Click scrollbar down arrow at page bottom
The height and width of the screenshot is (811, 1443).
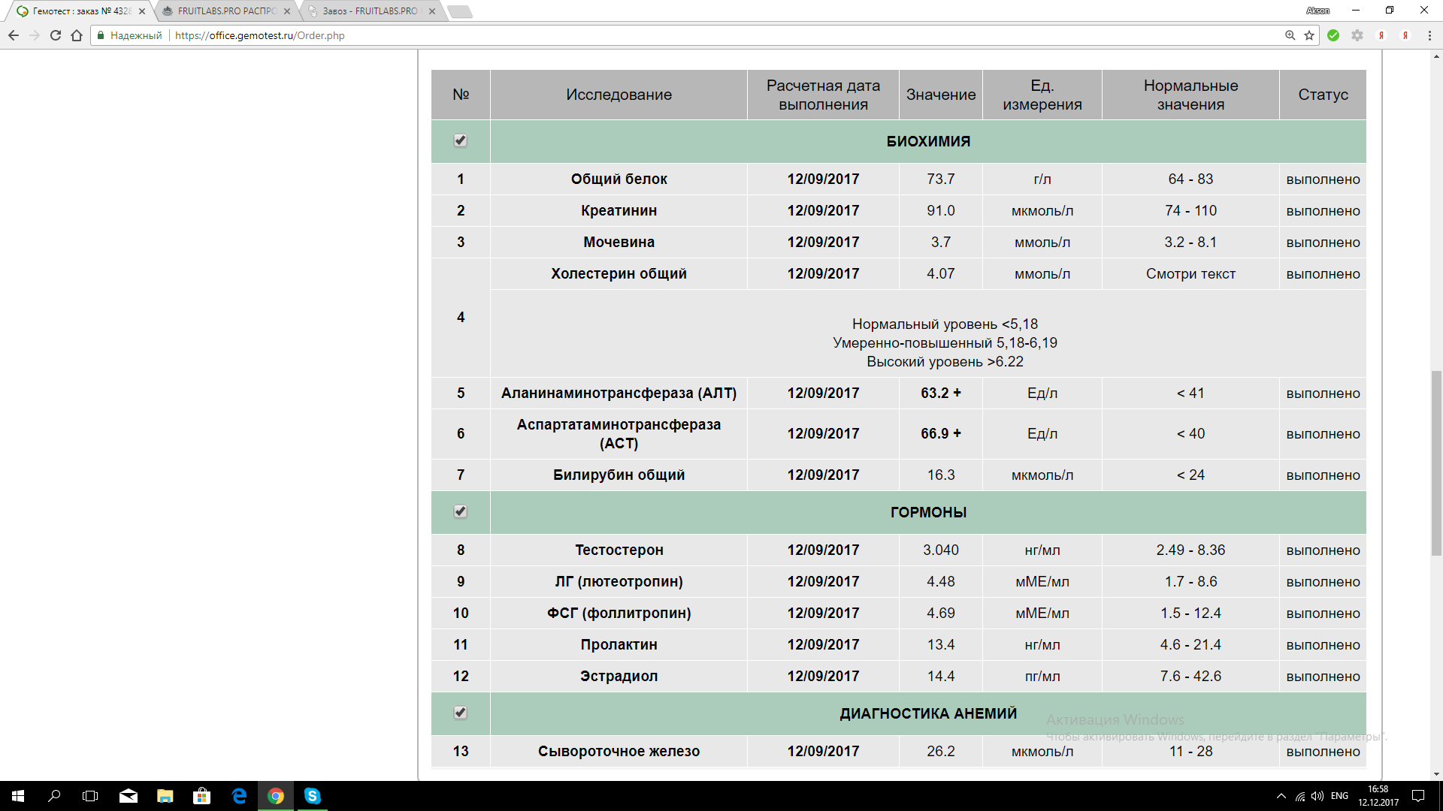[1436, 774]
